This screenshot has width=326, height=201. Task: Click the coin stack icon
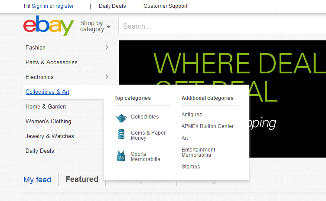pos(121,135)
